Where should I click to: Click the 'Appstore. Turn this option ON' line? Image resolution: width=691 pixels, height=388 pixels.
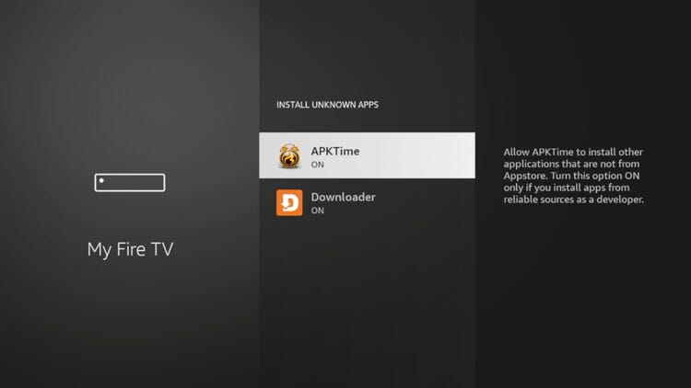571,176
